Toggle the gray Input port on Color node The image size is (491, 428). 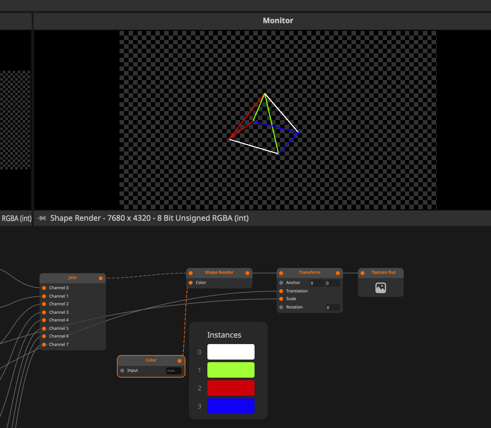(122, 371)
